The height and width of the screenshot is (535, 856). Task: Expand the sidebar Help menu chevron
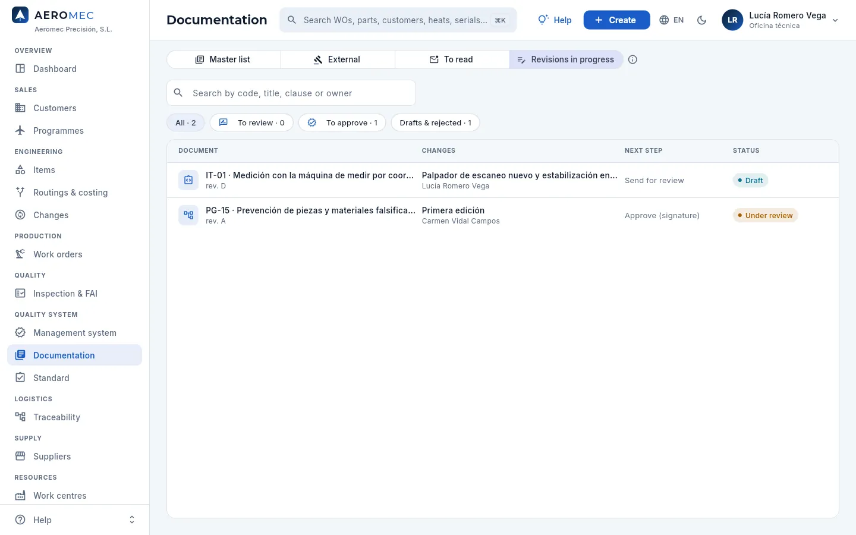132,520
